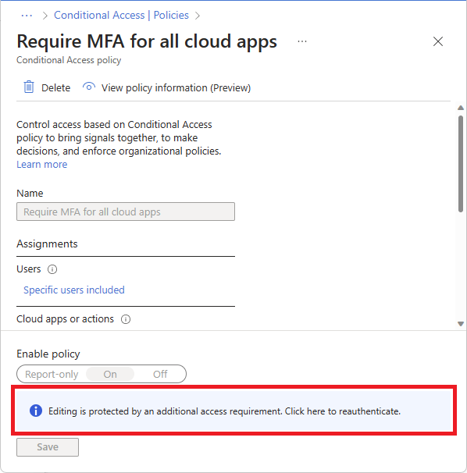Open the ellipsis menu beside the policy title
The width and height of the screenshot is (467, 473).
click(x=302, y=41)
